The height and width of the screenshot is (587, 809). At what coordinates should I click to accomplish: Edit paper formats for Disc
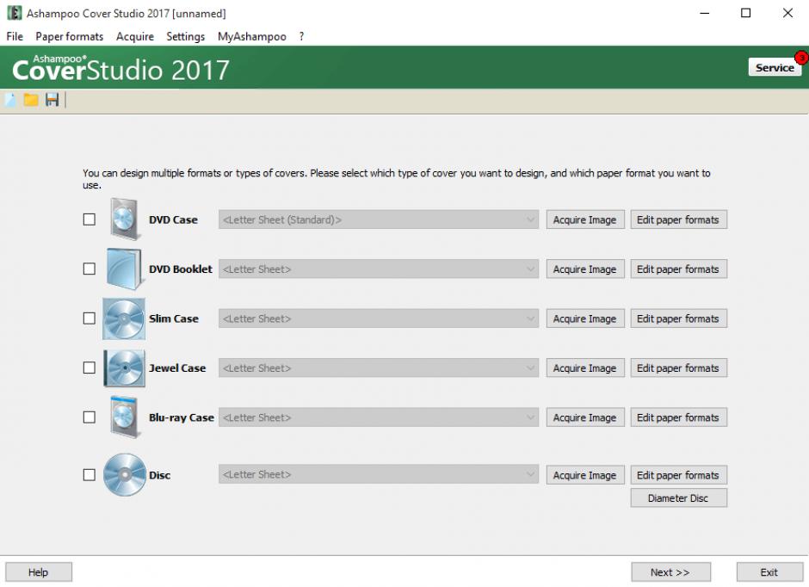click(678, 474)
